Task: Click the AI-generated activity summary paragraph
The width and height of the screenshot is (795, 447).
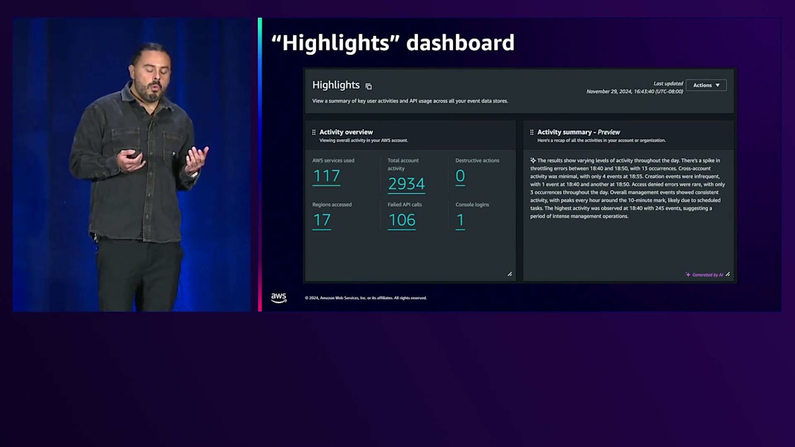Action: (627, 188)
